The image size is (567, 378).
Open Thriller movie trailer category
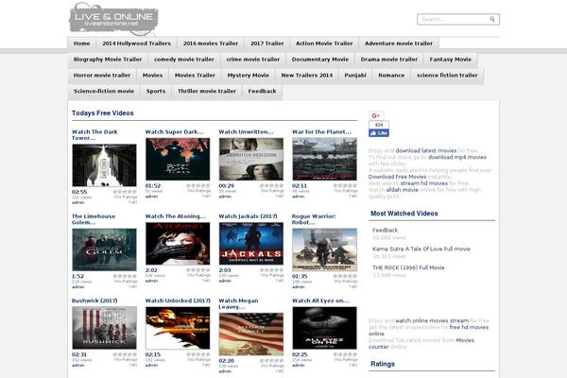coord(207,91)
